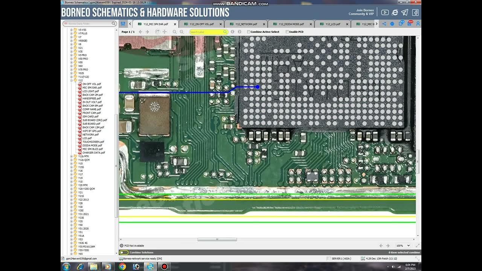This screenshot has height=271, width=482.
Task: Go to next page arrow in toolbar
Action: coord(147,32)
